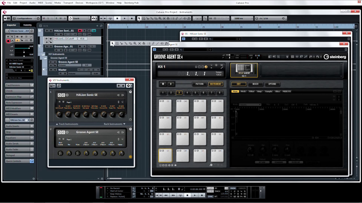This screenshot has width=362, height=203.
Task: Open the 1000 ms dropdown
Action: [x=242, y=18]
